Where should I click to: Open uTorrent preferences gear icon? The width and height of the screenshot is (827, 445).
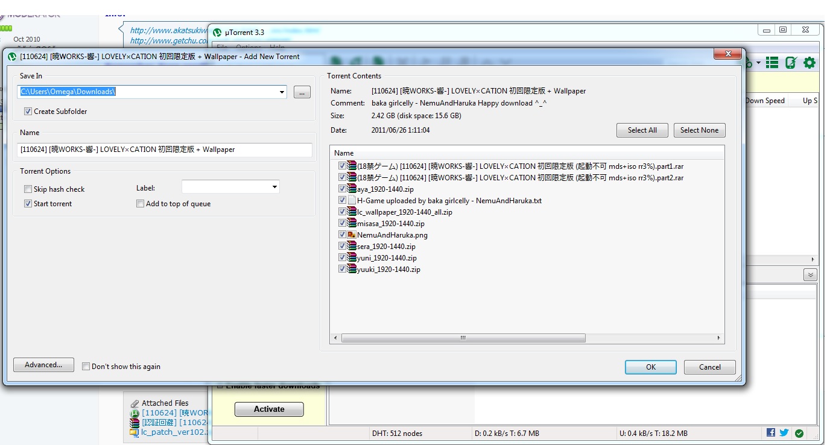point(809,63)
